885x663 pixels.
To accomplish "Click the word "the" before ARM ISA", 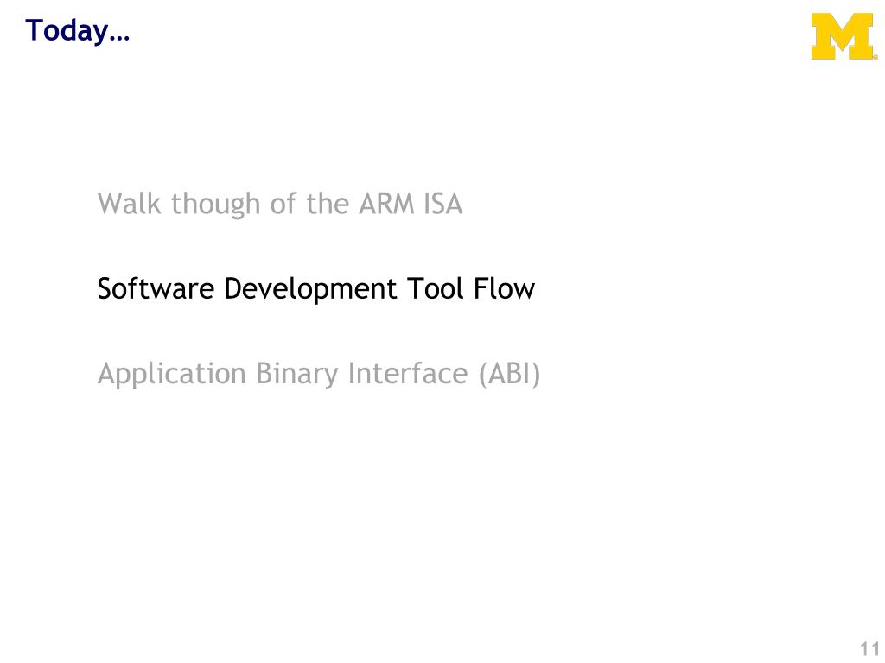I will [327, 204].
